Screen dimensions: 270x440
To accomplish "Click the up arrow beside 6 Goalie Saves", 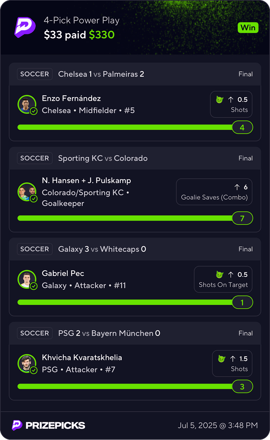I will (237, 187).
